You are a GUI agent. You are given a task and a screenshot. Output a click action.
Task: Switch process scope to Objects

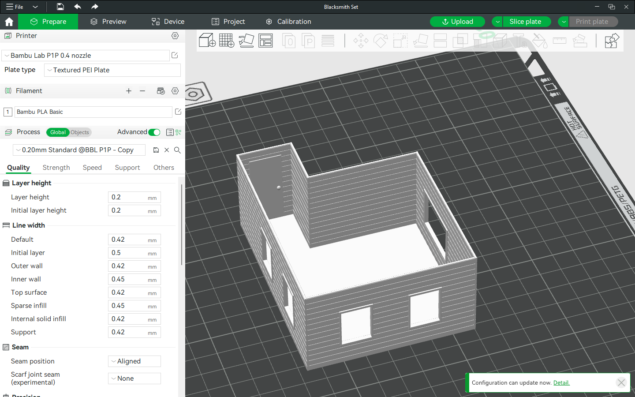point(80,132)
